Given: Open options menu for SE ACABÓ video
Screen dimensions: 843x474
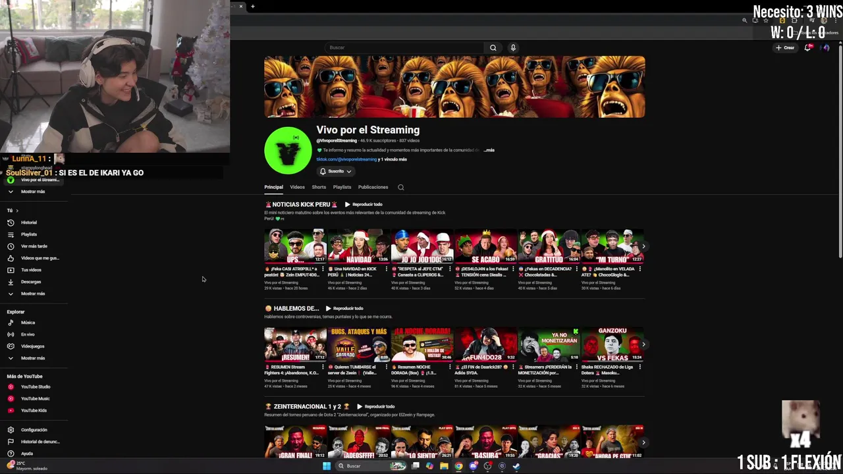Looking at the screenshot, I should click(x=513, y=269).
